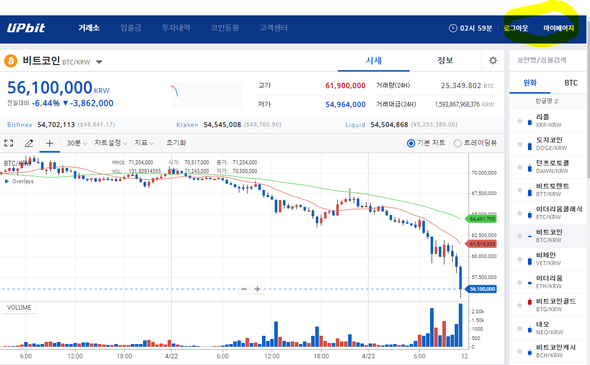Favorite star for 비트코인골드 BTG/KRW
The width and height of the screenshot is (590, 365).
tap(520, 305)
